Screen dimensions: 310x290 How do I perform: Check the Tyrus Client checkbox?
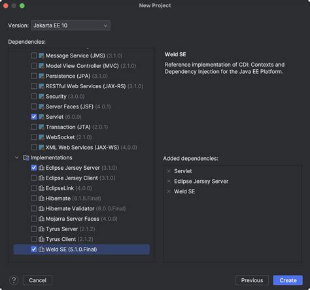point(34,239)
